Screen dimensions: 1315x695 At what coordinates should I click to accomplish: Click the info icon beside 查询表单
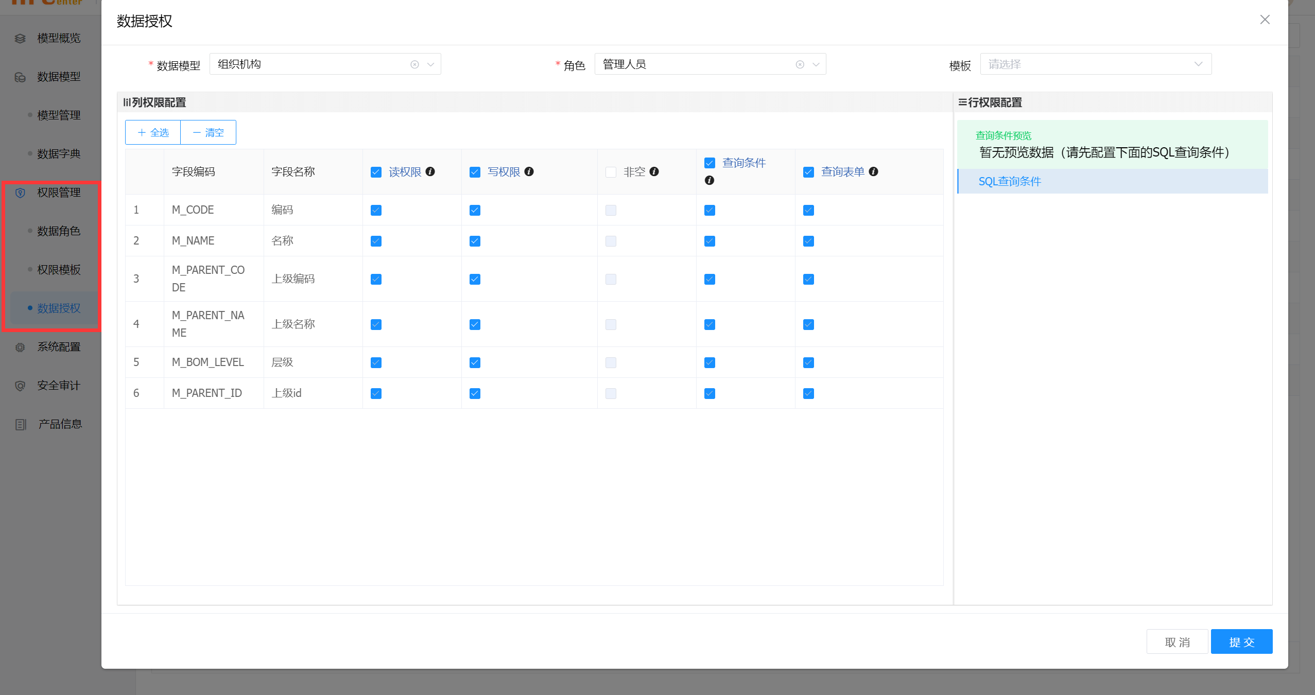[x=874, y=171]
